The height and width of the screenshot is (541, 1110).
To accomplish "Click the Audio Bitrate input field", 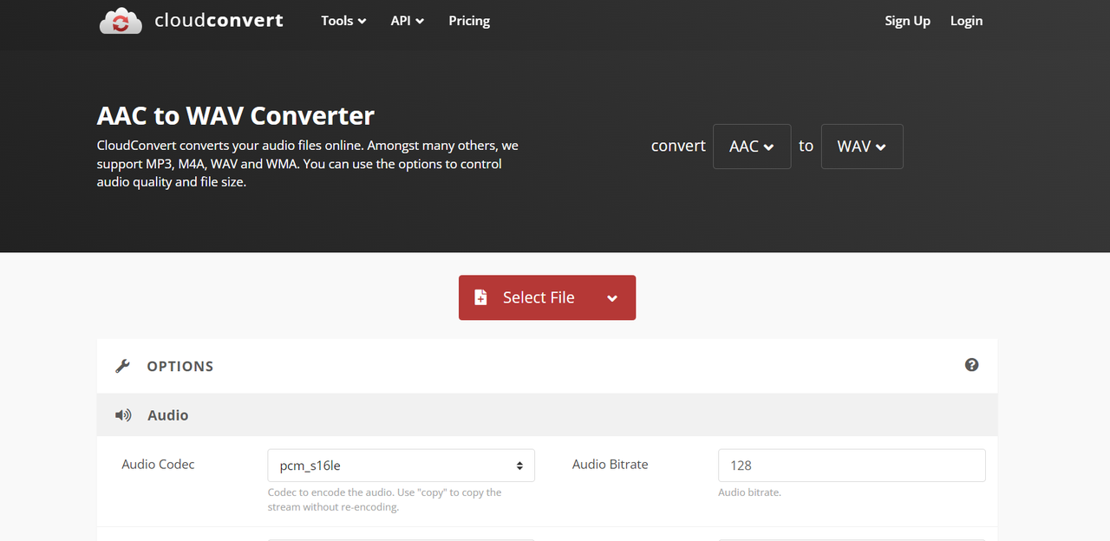I will 852,466.
